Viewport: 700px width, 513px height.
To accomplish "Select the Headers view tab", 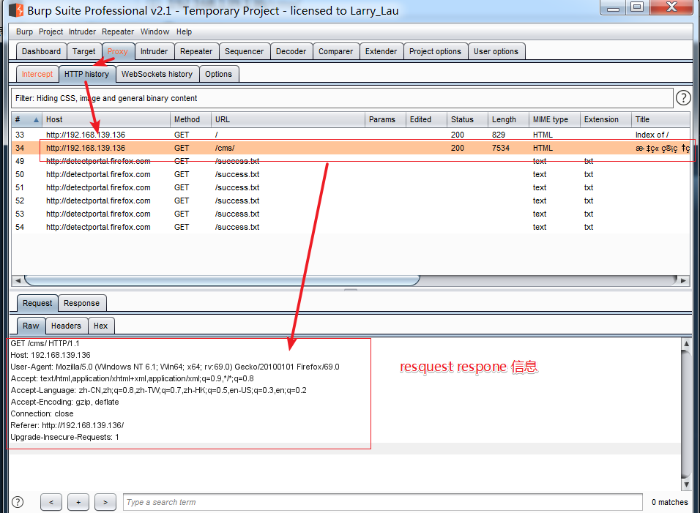I will click(x=66, y=326).
